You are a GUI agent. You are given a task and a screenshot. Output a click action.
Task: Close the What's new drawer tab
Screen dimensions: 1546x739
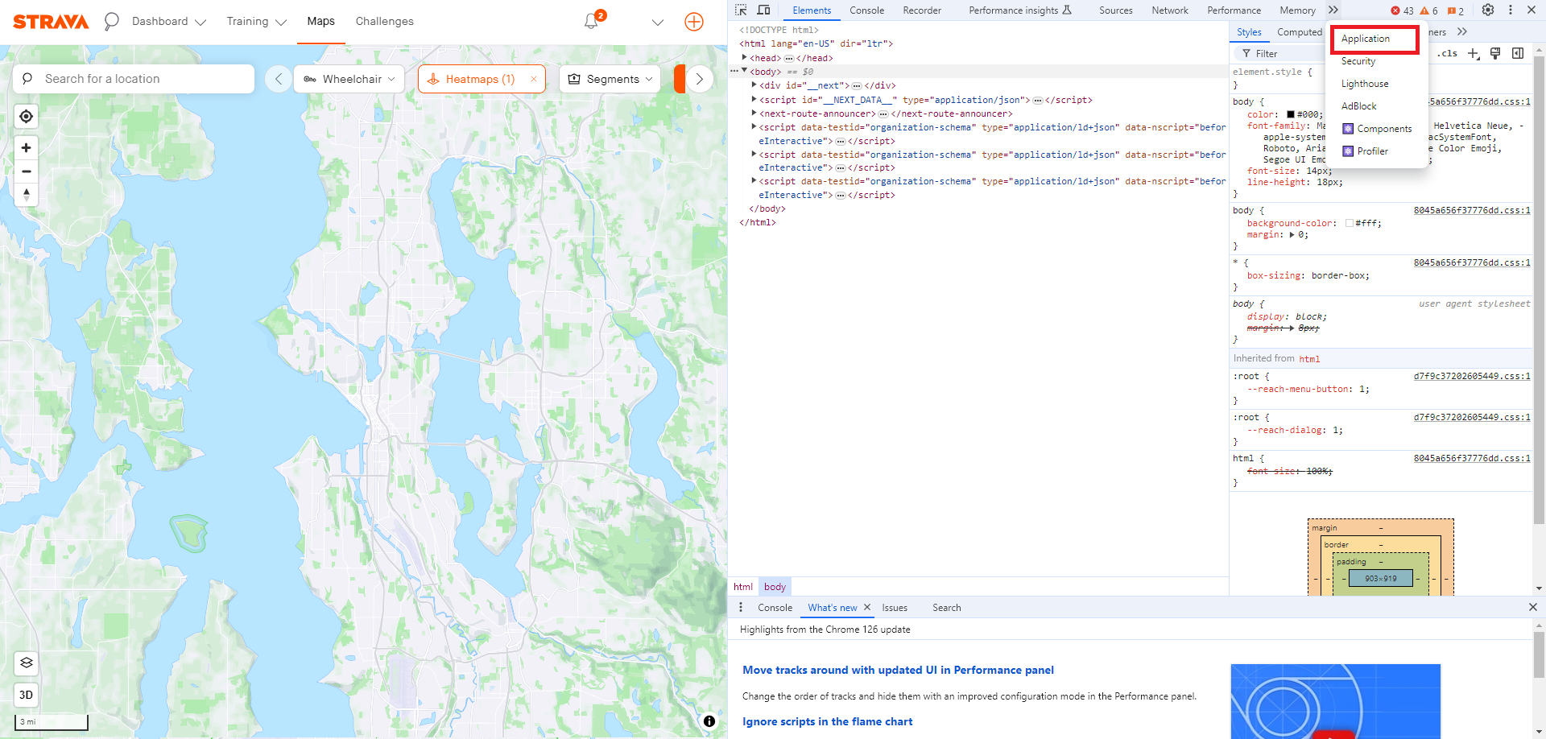pyautogui.click(x=867, y=608)
